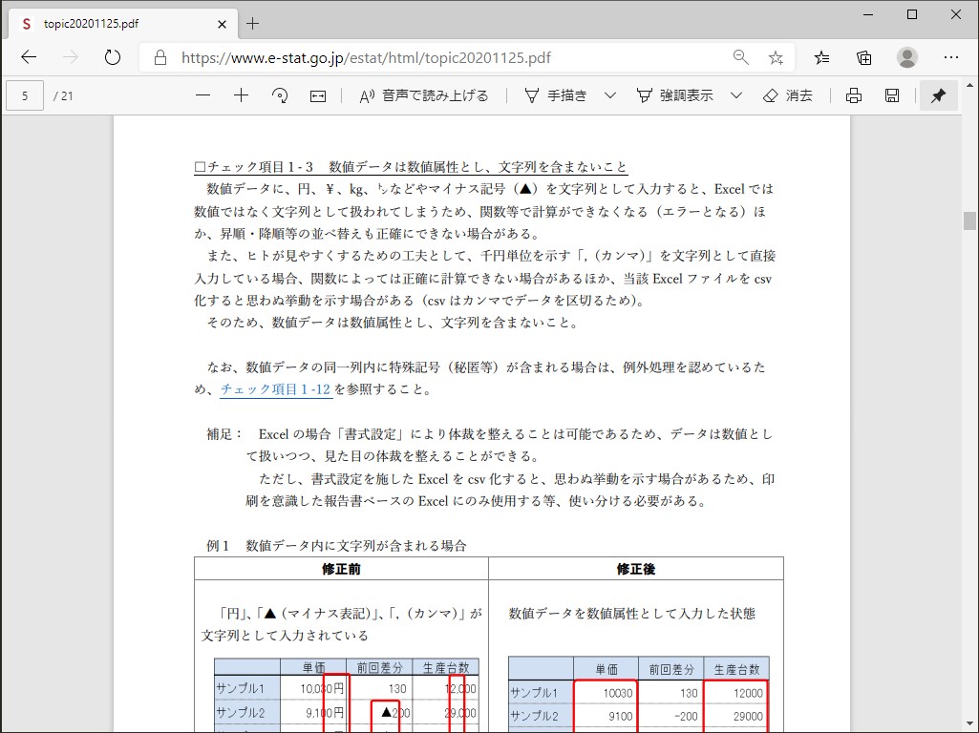Open the Collections icon in browser toolbar
The height and width of the screenshot is (733, 979).
click(864, 57)
